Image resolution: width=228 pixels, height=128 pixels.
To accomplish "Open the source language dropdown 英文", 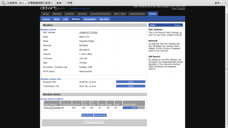I will point(22,3).
